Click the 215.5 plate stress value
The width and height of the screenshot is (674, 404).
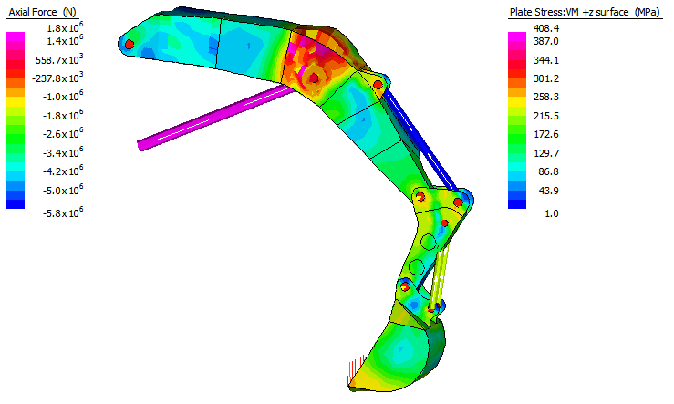click(546, 116)
